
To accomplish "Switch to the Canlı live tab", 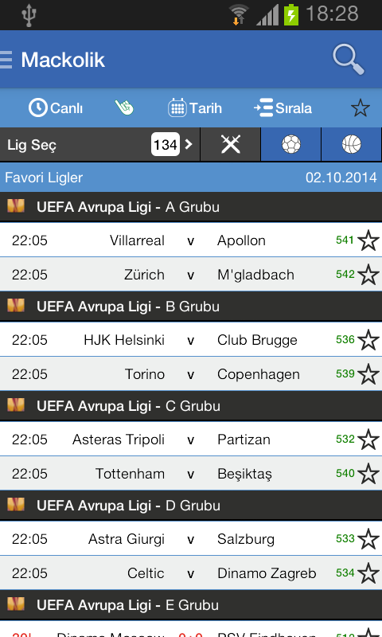I will (56, 108).
